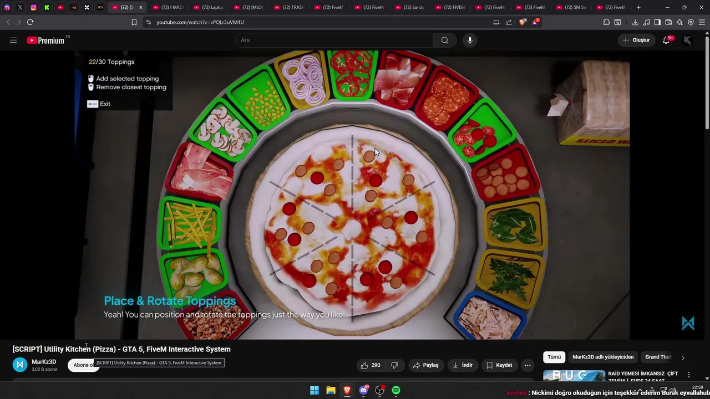Click the Brave browser taskbar icon
This screenshot has width=710, height=399.
click(x=347, y=390)
